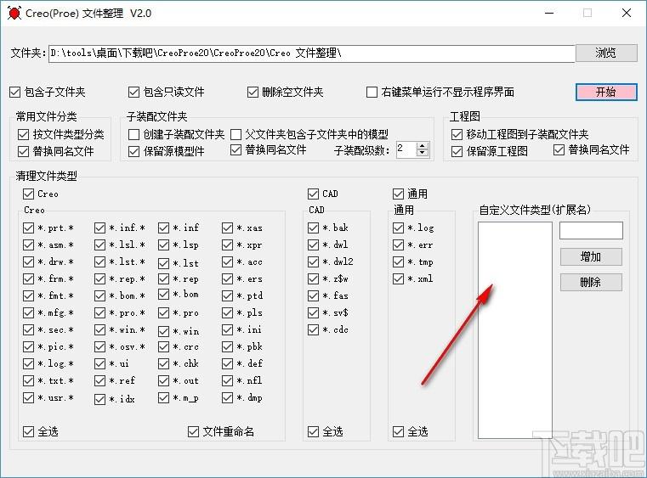
Task: Enable 右键菜单运行不显示程序界面 checkbox
Action: 372,92
